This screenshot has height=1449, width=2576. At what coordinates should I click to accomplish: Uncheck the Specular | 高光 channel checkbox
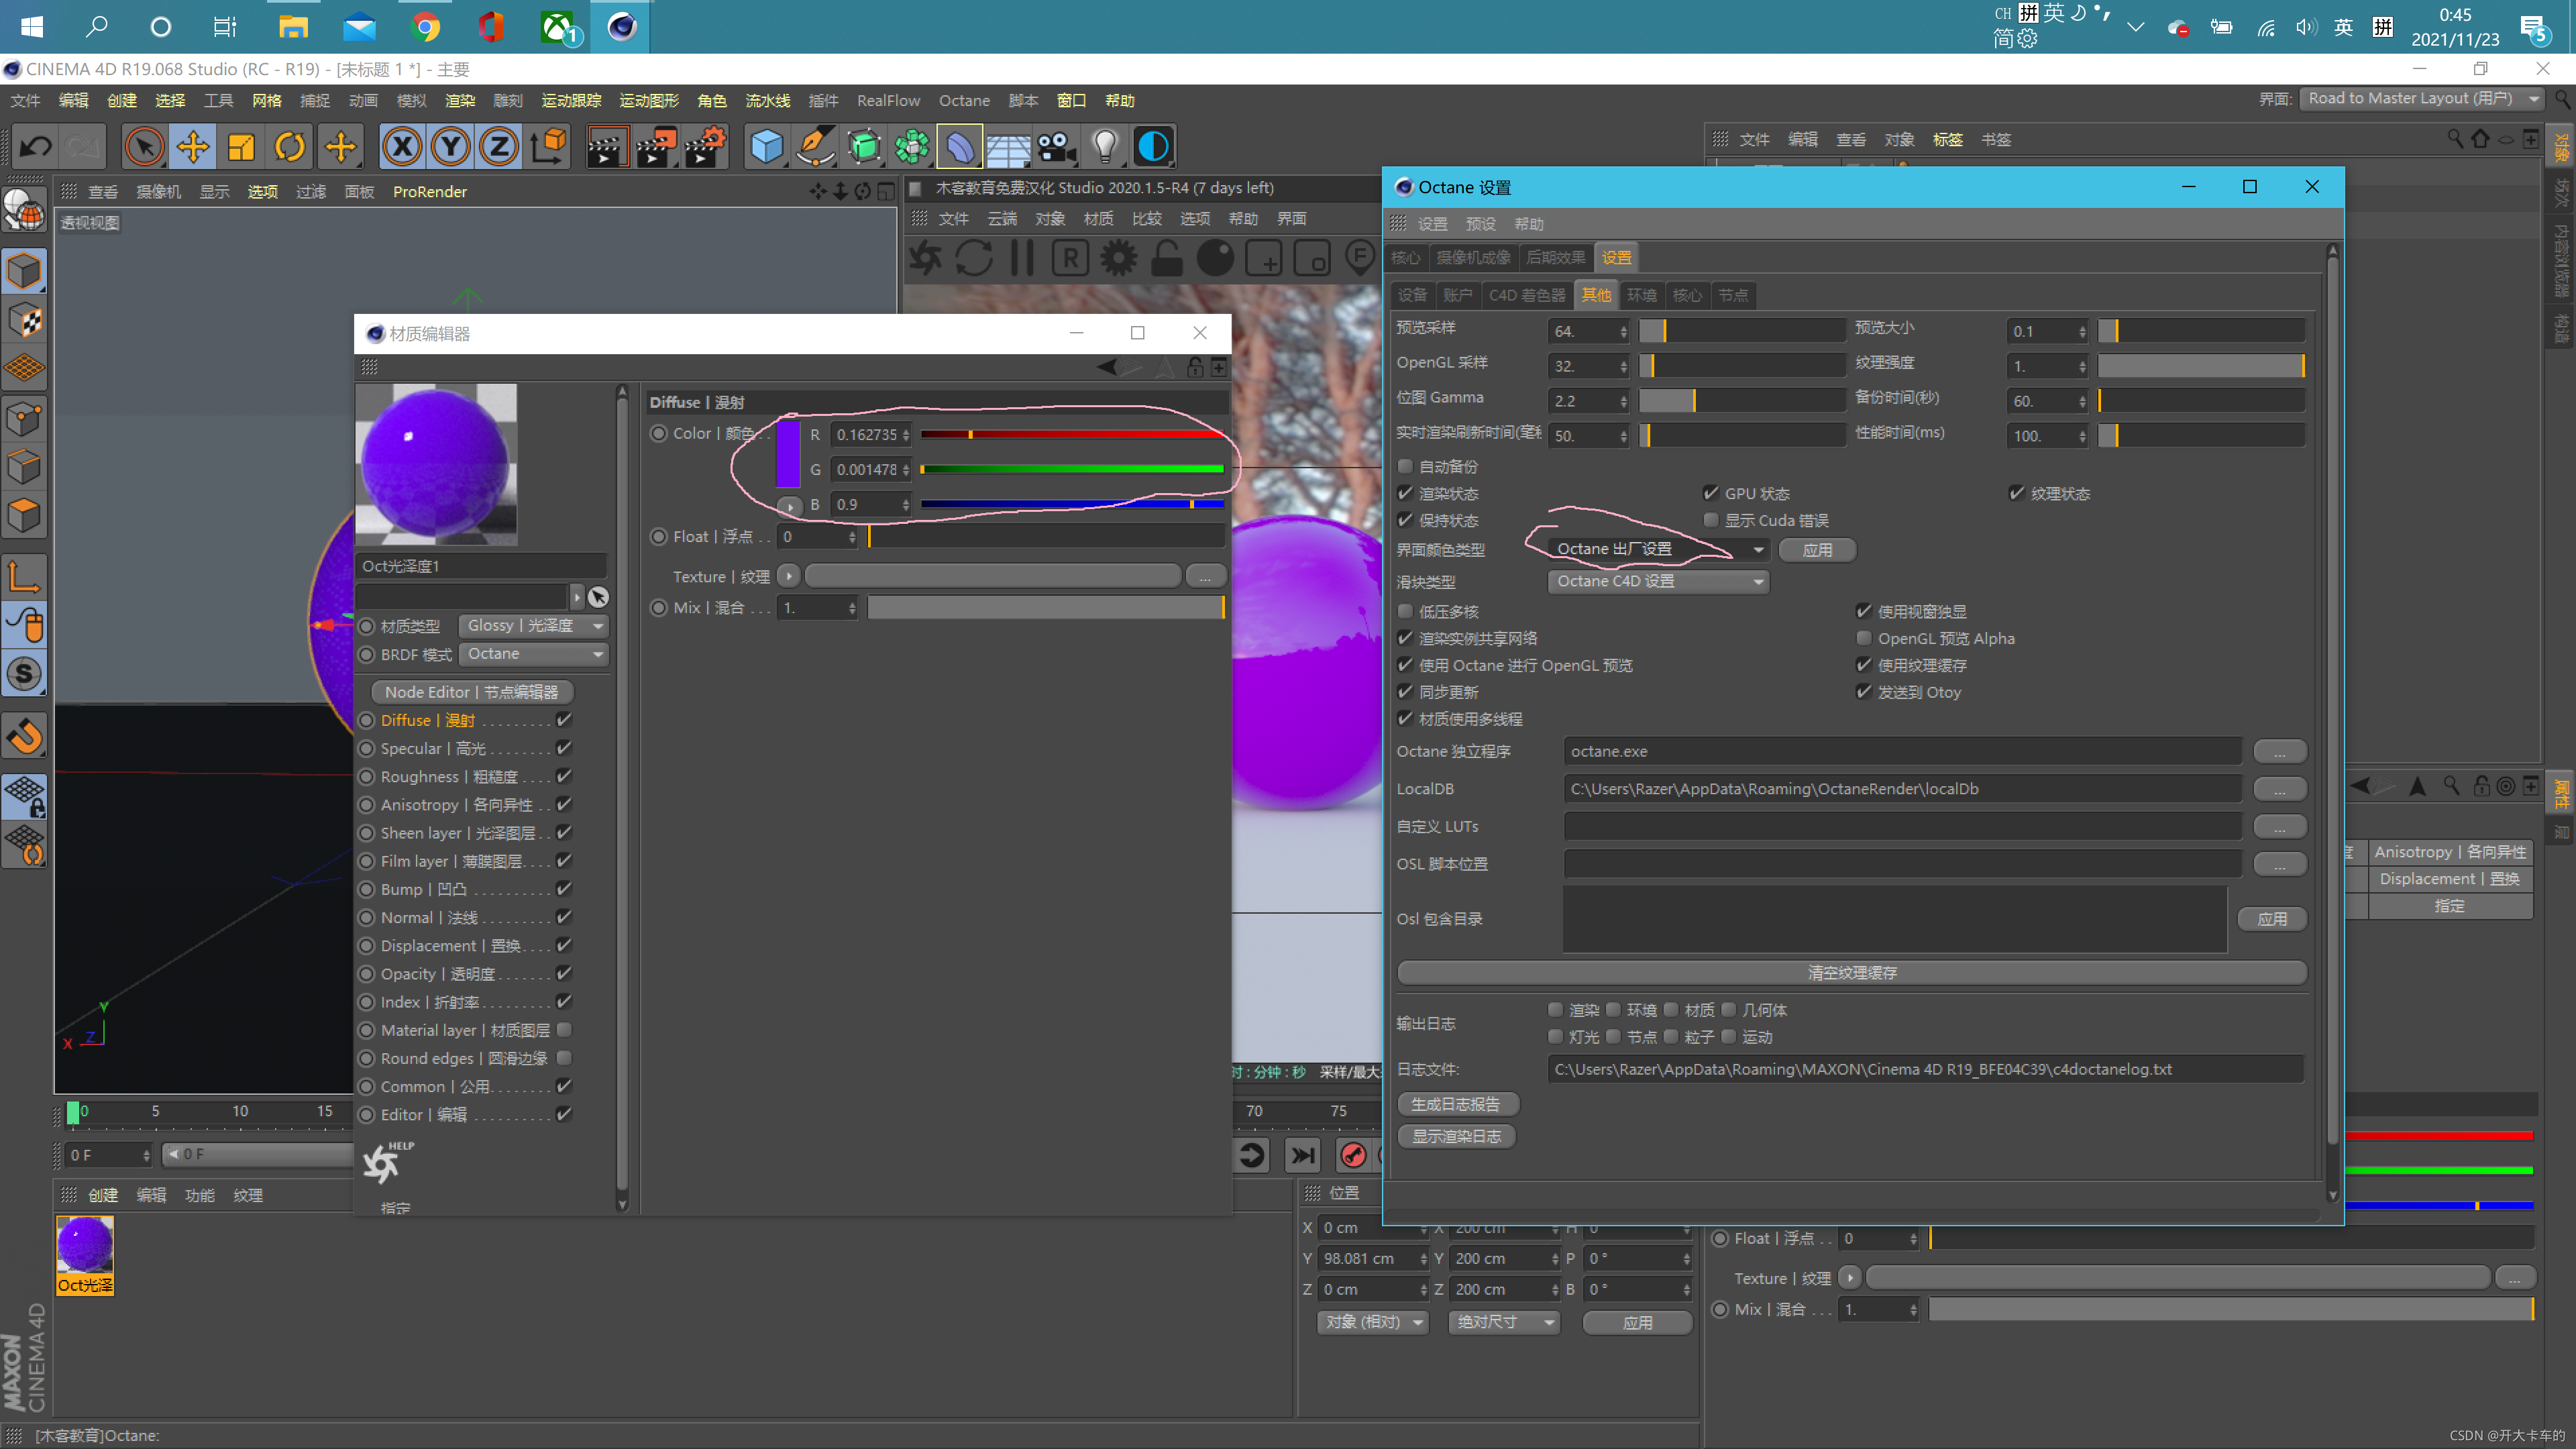(564, 748)
